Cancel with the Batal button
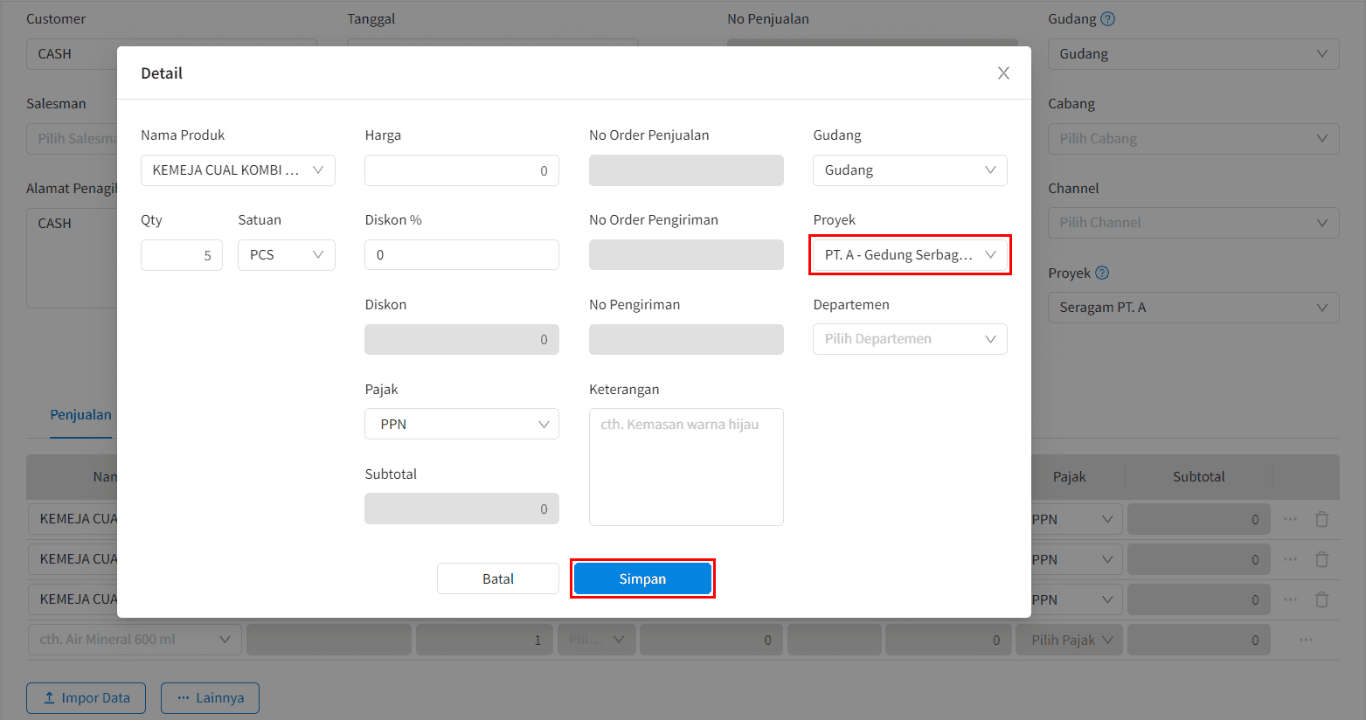The width and height of the screenshot is (1366, 720). coord(498,578)
